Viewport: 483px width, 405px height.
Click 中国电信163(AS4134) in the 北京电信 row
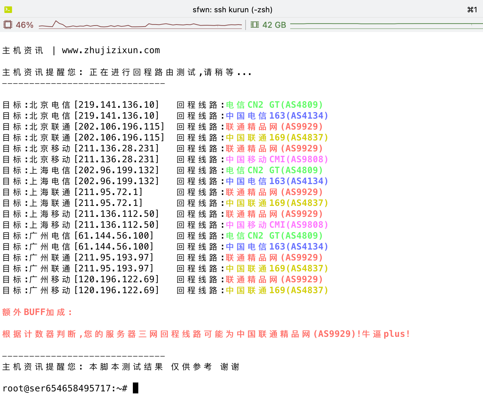[277, 116]
